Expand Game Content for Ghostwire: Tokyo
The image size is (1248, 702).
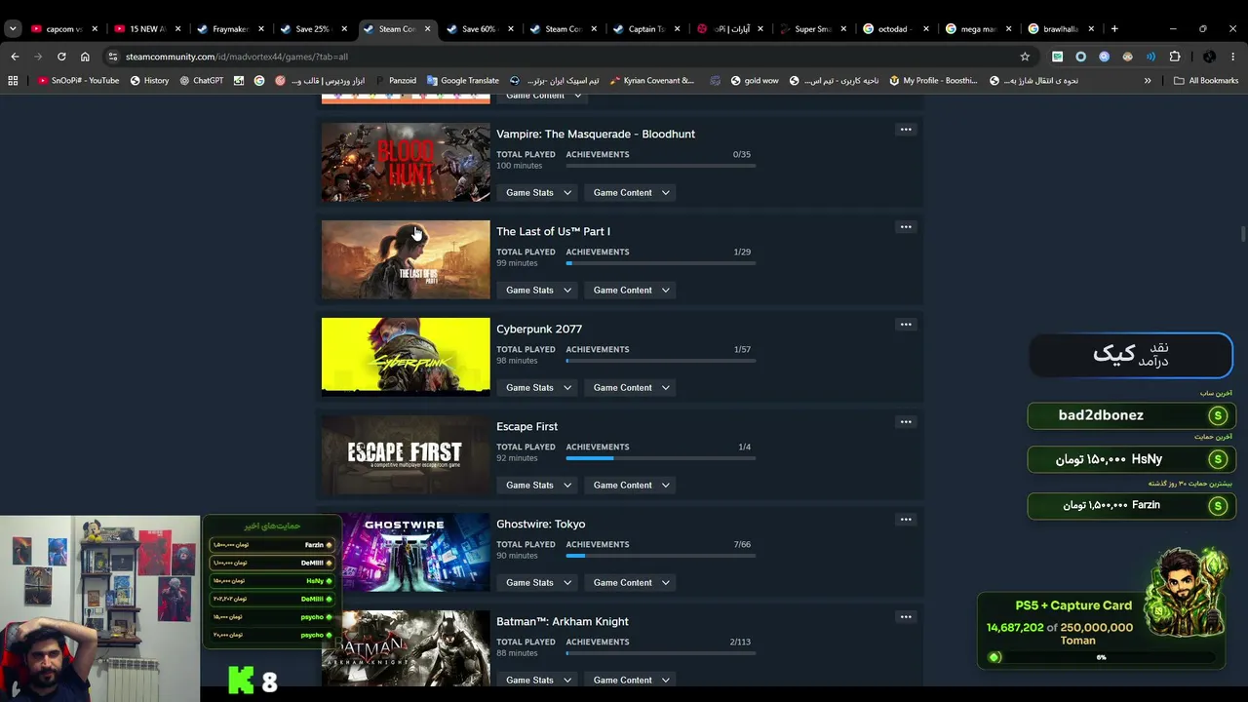pyautogui.click(x=631, y=583)
